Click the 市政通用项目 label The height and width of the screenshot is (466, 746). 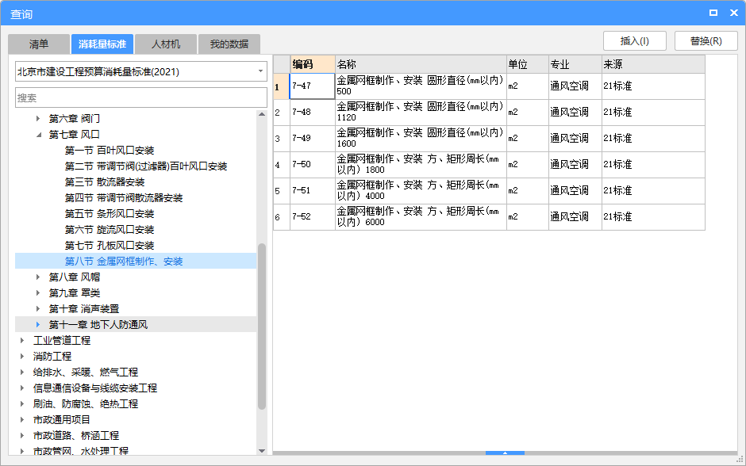[61, 419]
